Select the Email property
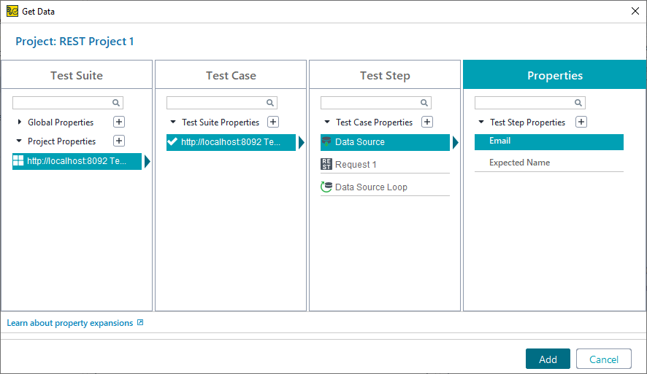Viewport: 647px width, 374px height. (x=549, y=141)
